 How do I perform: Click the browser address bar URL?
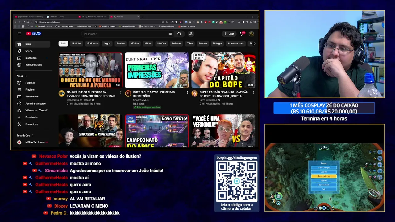49,22
